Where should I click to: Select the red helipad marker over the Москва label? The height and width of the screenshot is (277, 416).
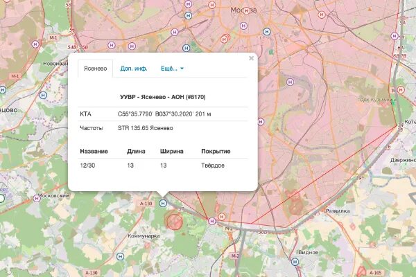coord(246,10)
